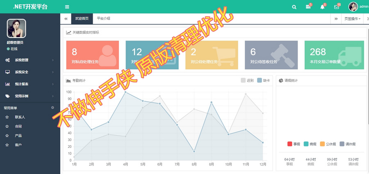Click the star icon beside 客户
Image resolution: width=369 pixels, height=174 pixels.
(7, 145)
